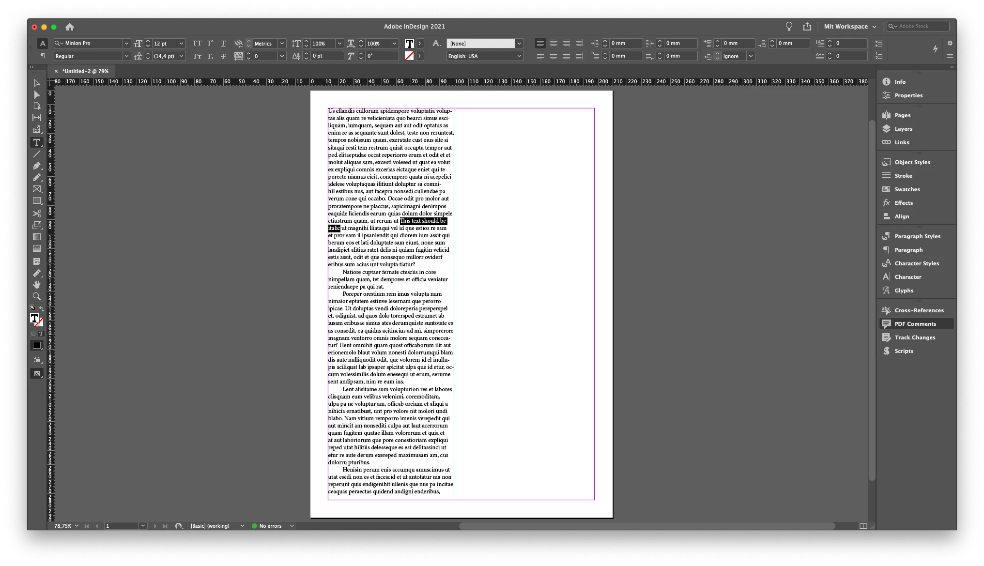The height and width of the screenshot is (566, 984).
Task: Click the text fill color swatch
Action: click(409, 44)
